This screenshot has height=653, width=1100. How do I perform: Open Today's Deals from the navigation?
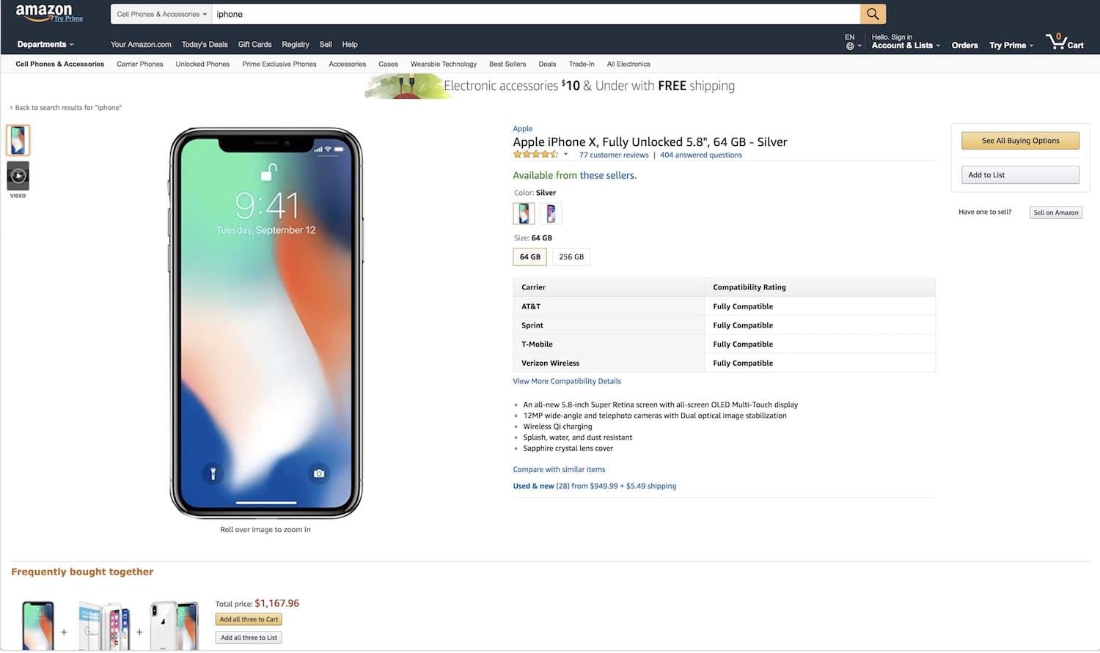coord(204,44)
